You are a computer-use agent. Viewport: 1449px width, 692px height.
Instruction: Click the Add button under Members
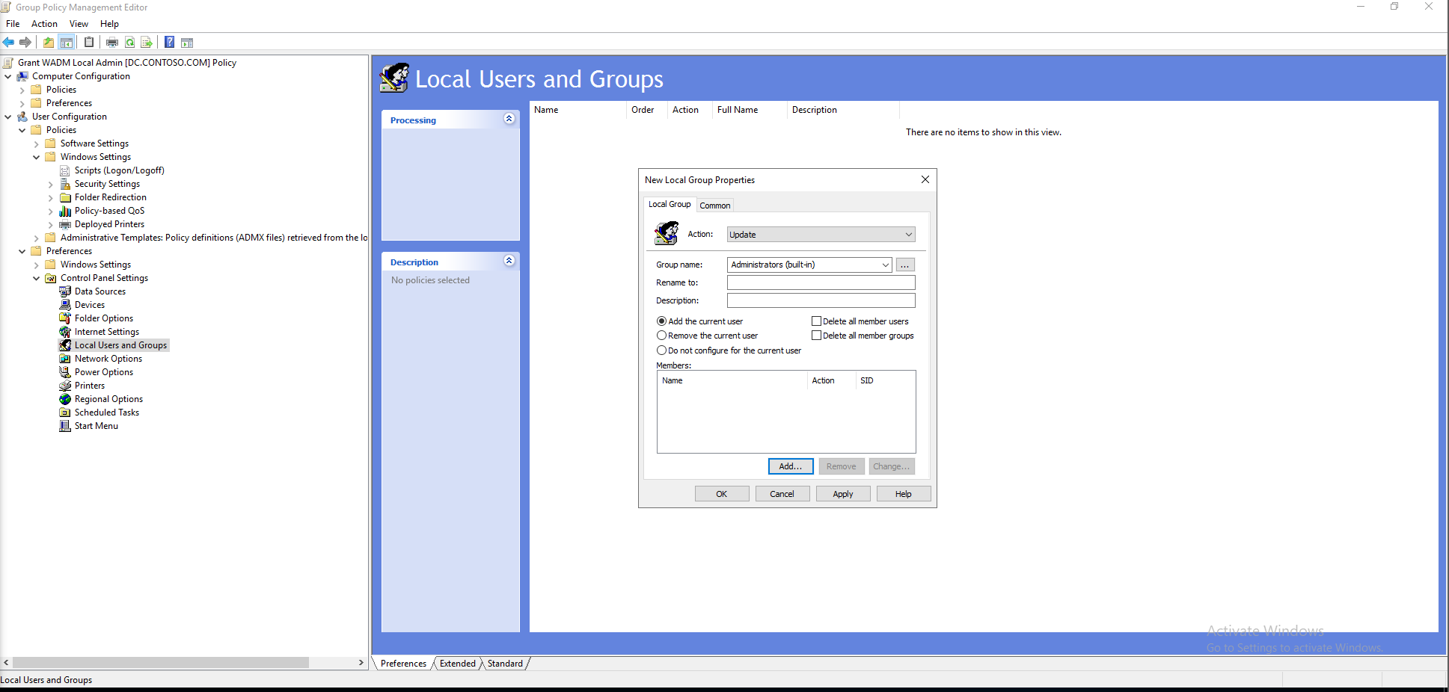[x=790, y=466]
